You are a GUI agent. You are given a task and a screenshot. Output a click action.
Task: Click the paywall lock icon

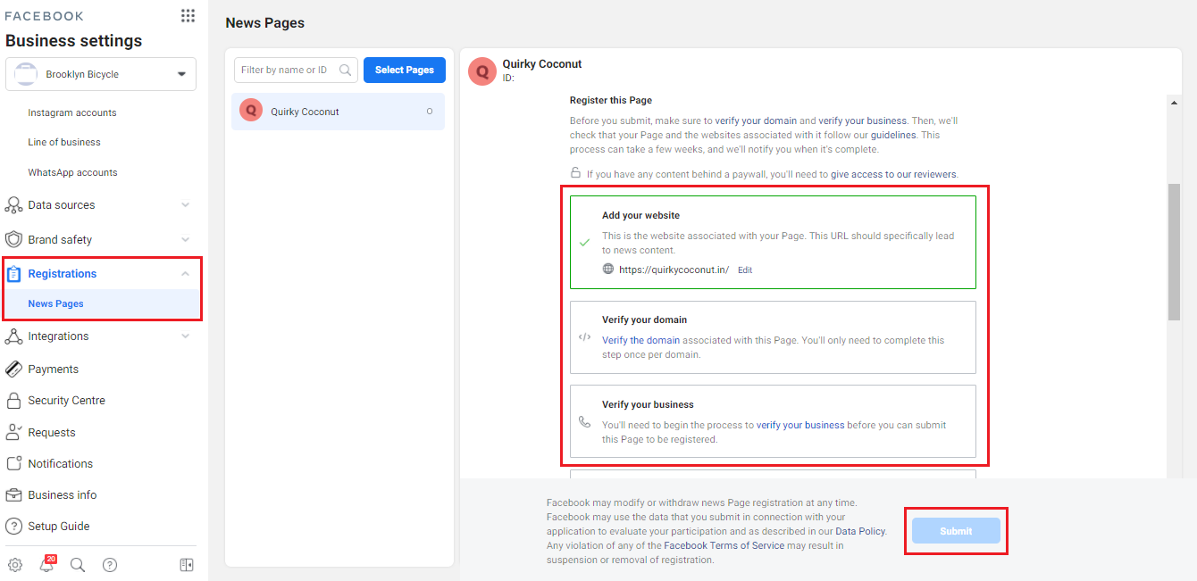(x=576, y=173)
